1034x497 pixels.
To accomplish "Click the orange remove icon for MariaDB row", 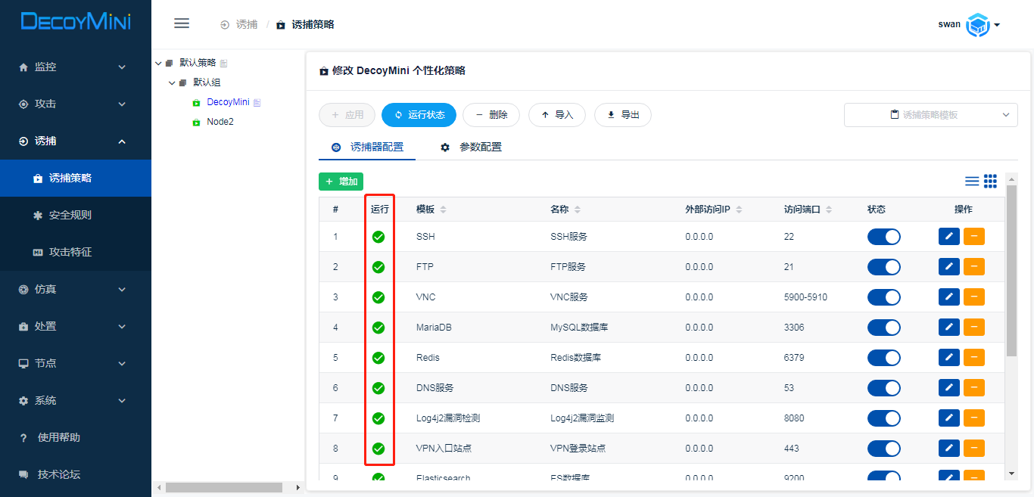I will pos(973,328).
